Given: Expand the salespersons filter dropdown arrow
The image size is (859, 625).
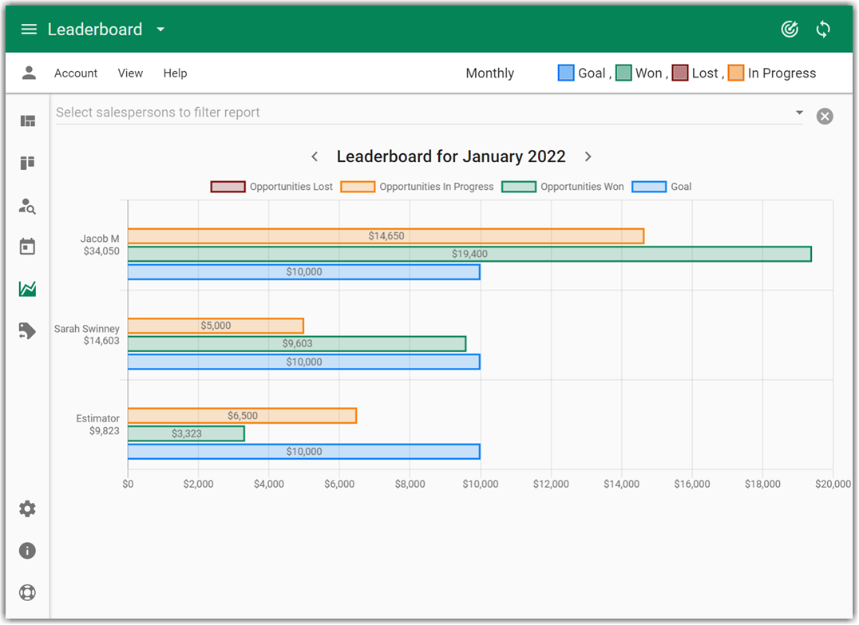Looking at the screenshot, I should pyautogui.click(x=799, y=113).
